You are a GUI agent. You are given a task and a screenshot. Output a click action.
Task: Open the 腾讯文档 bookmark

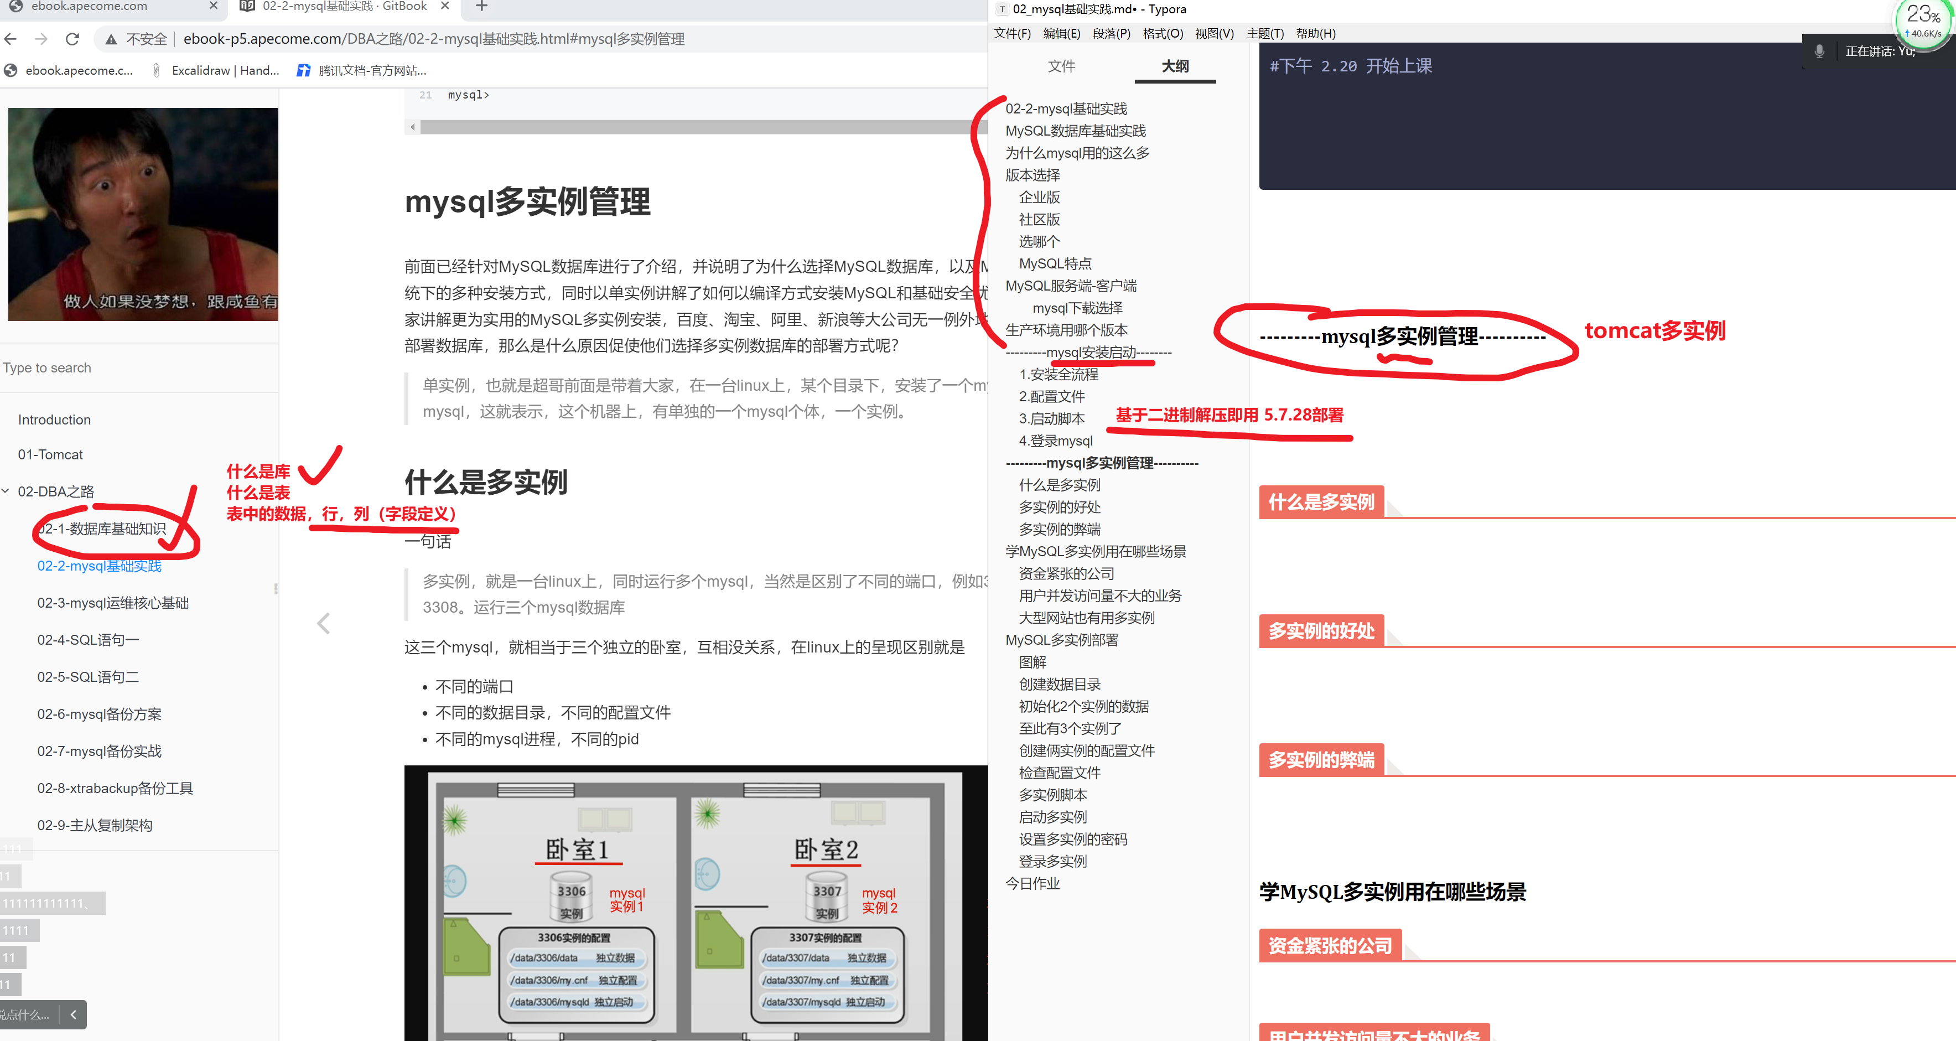pyautogui.click(x=362, y=71)
